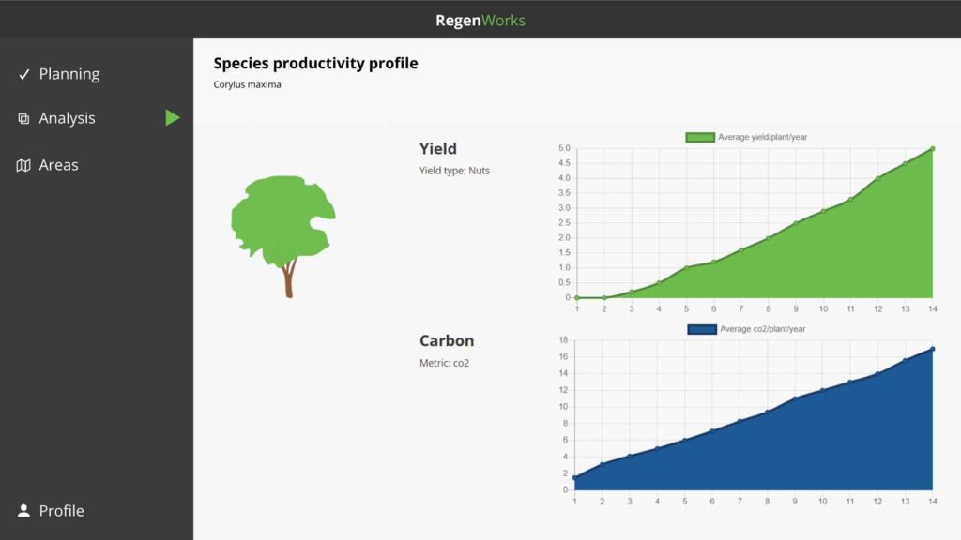Viewport: 961px width, 540px height.
Task: Click the Average co2/plant/year legend label
Action: (762, 329)
